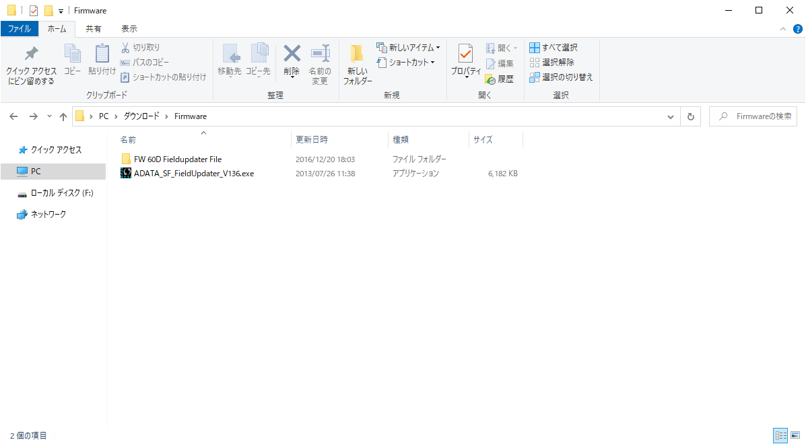Click Open (開く) ribbon command
Viewport: 806px width, 444px height.
click(x=501, y=48)
